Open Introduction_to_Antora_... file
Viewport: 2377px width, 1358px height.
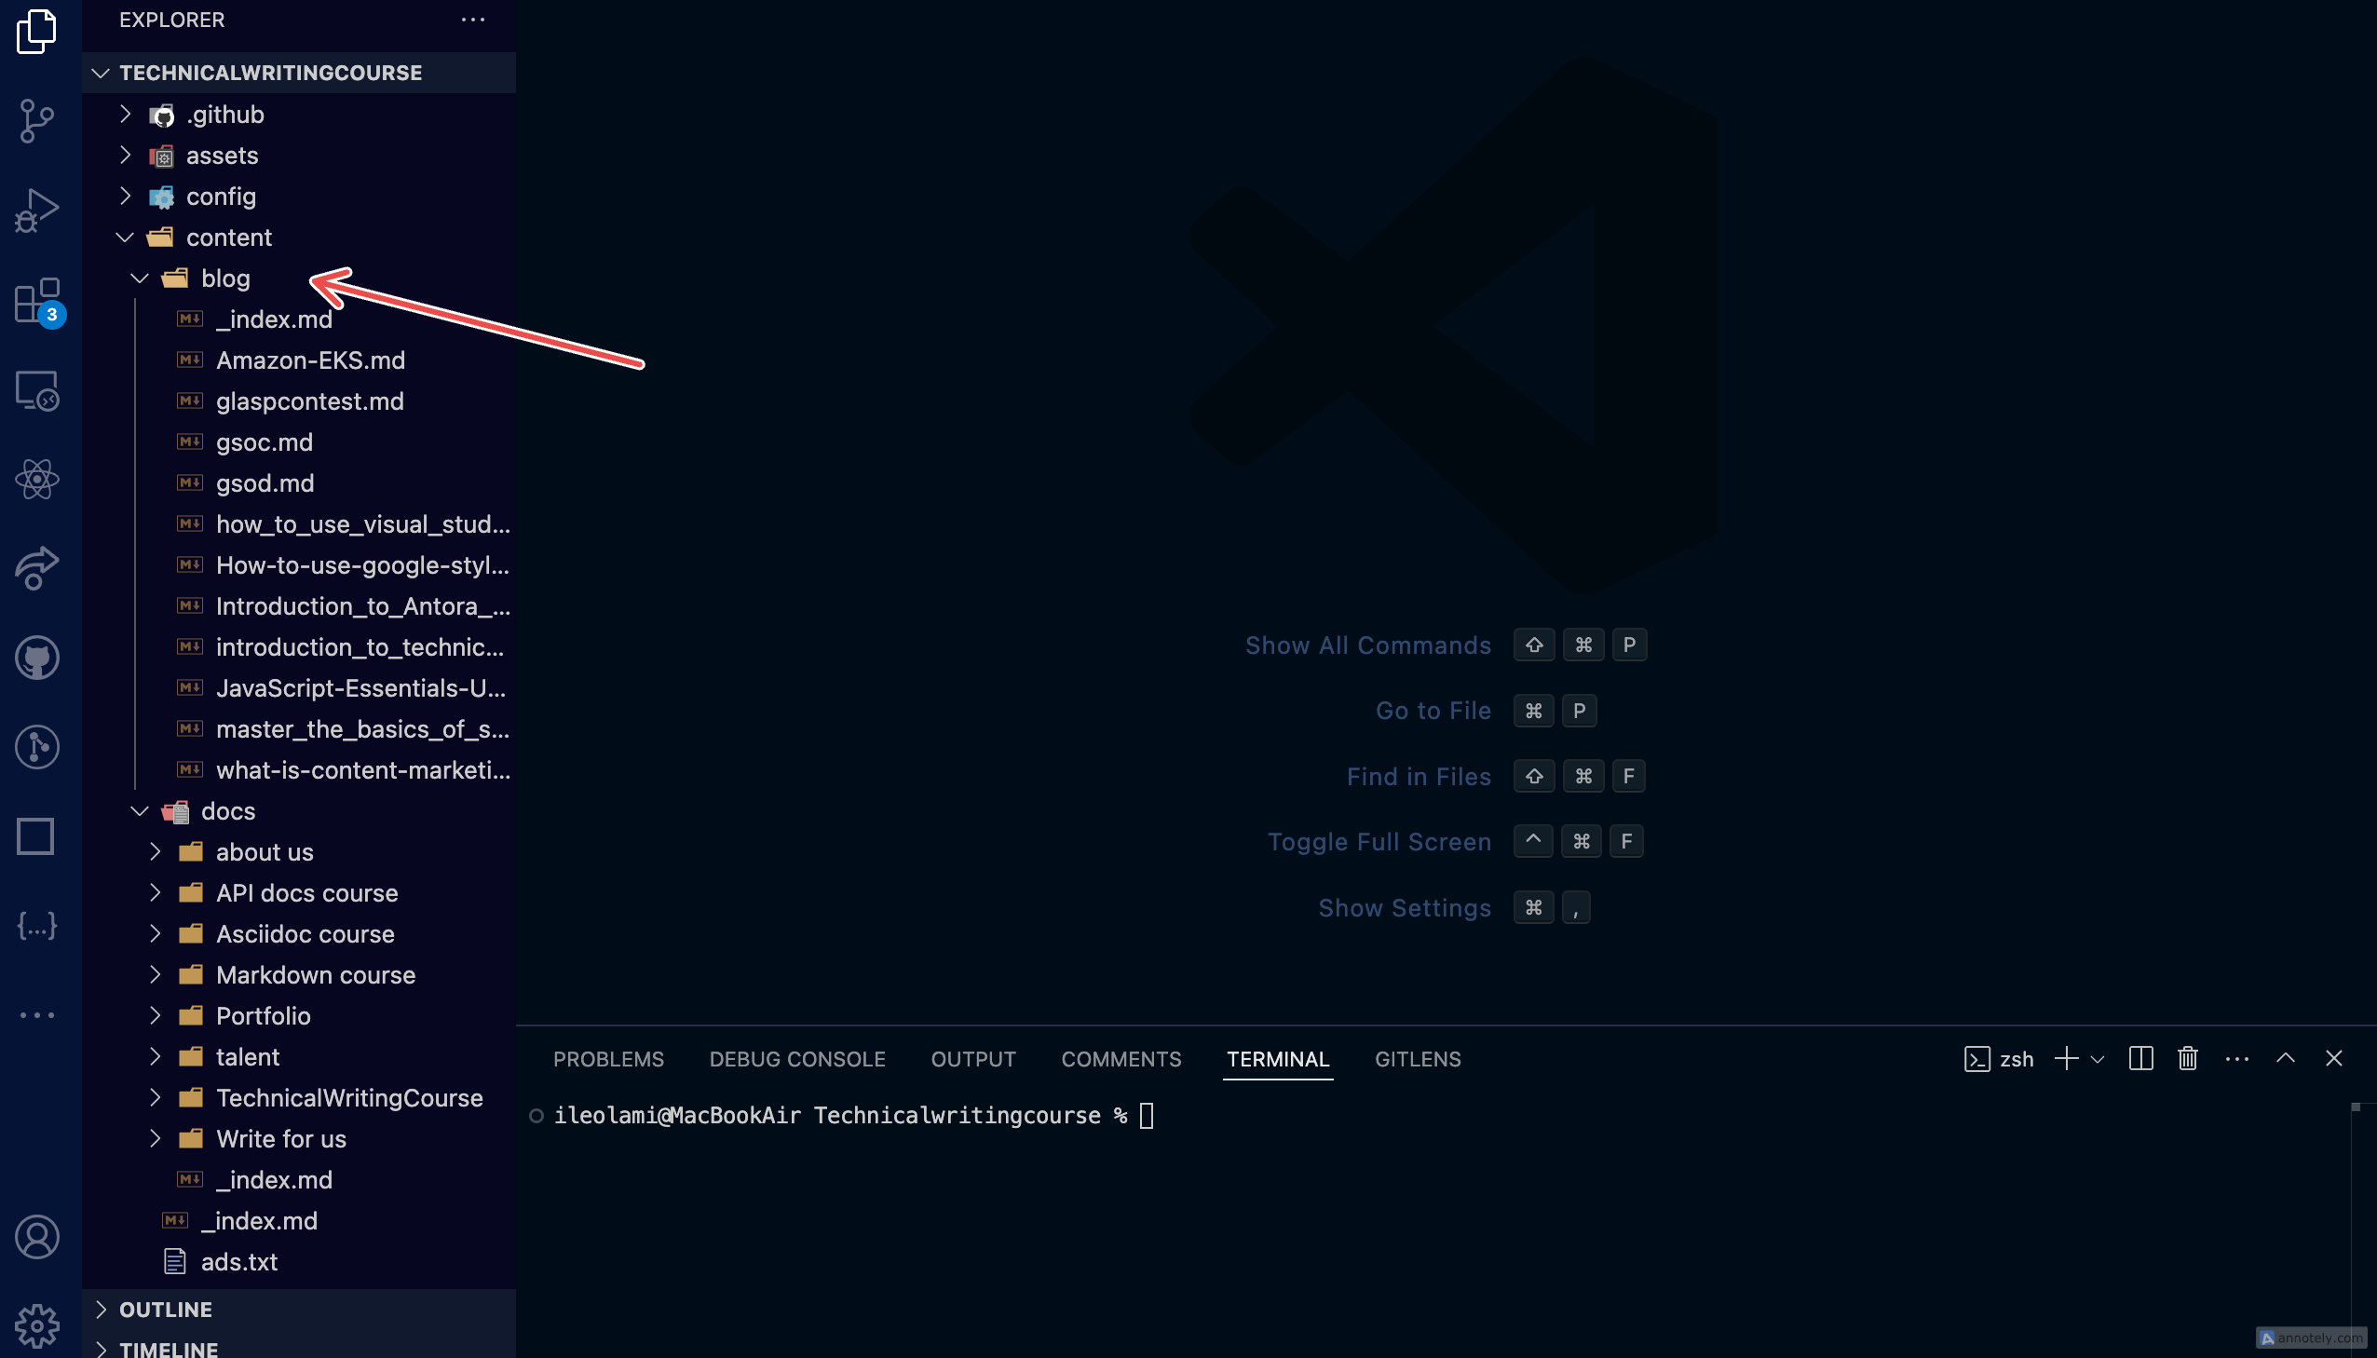298,606
